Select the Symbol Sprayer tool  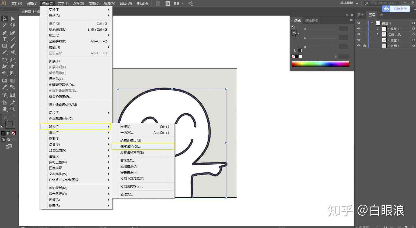5,95
